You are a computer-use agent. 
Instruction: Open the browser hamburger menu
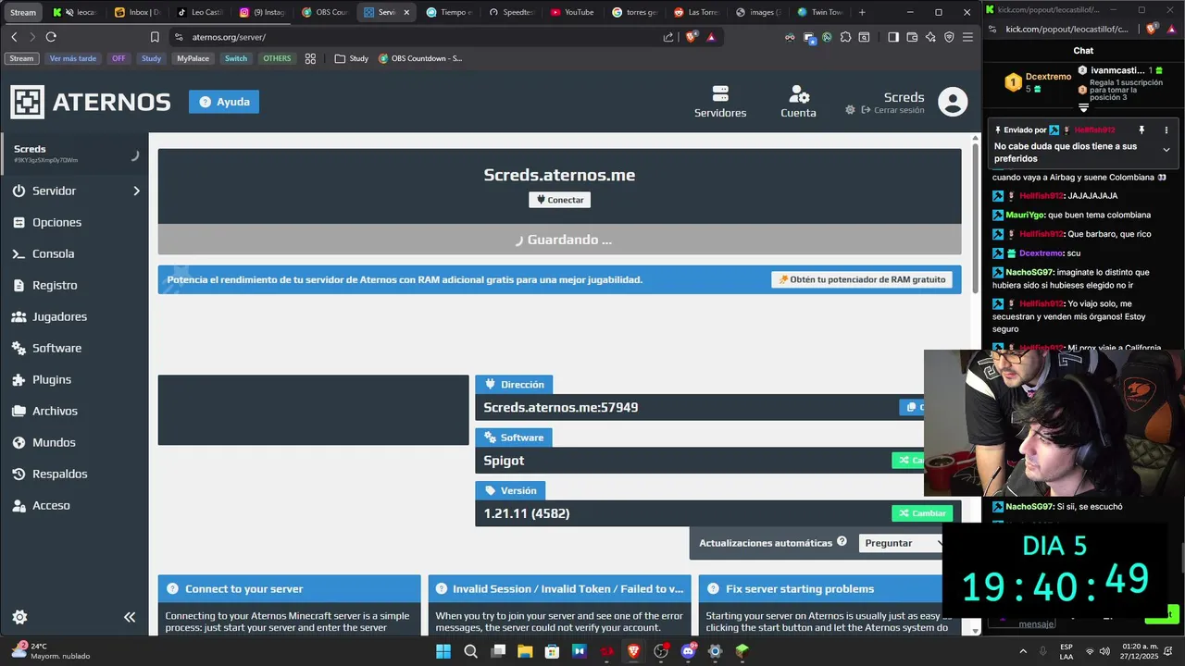click(x=967, y=37)
